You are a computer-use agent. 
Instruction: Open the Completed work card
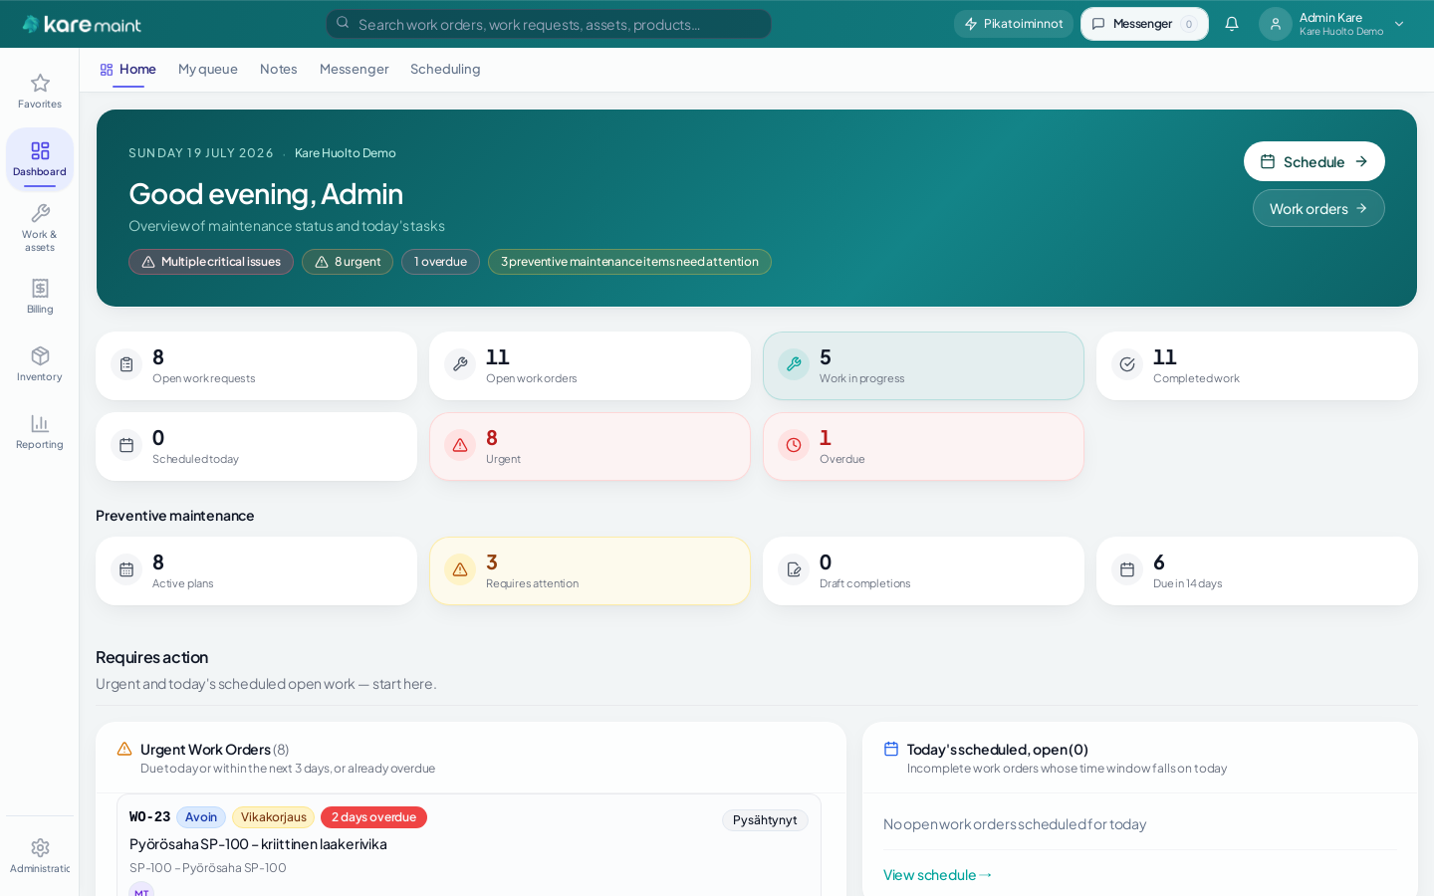pyautogui.click(x=1257, y=365)
